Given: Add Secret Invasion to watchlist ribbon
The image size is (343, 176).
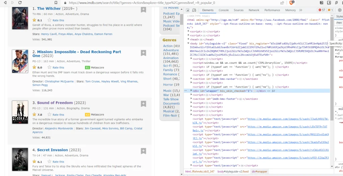Looking at the screenshot, I should [x=143, y=151].
